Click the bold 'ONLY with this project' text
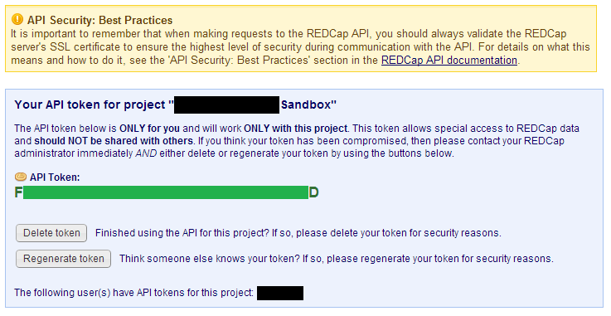 [x=296, y=129]
